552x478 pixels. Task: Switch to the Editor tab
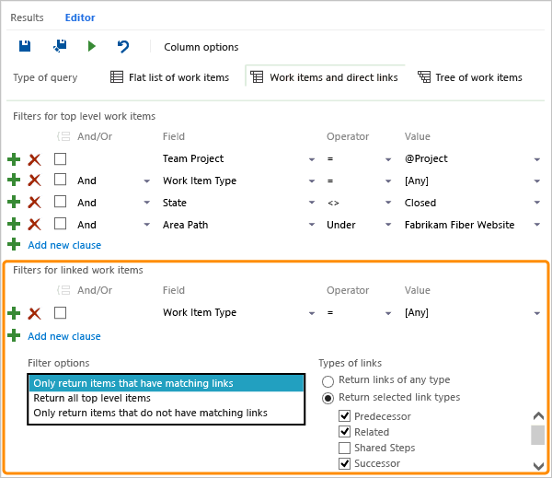80,17
